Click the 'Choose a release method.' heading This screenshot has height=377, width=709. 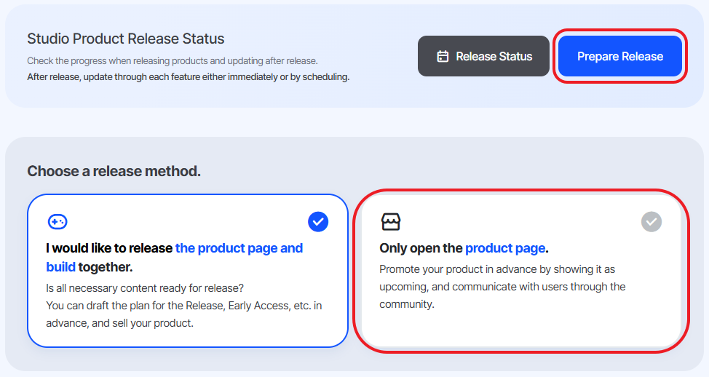114,171
